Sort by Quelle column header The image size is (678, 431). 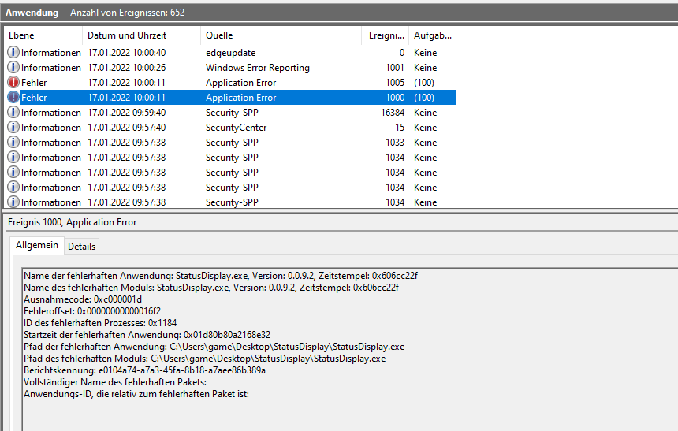pos(281,35)
